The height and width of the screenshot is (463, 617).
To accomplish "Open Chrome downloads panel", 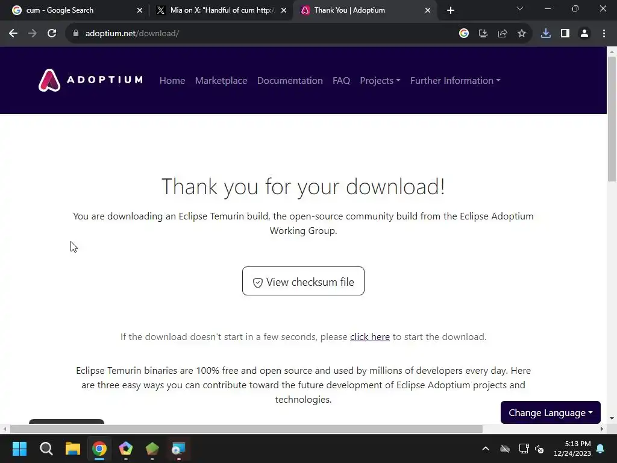I will pyautogui.click(x=546, y=34).
